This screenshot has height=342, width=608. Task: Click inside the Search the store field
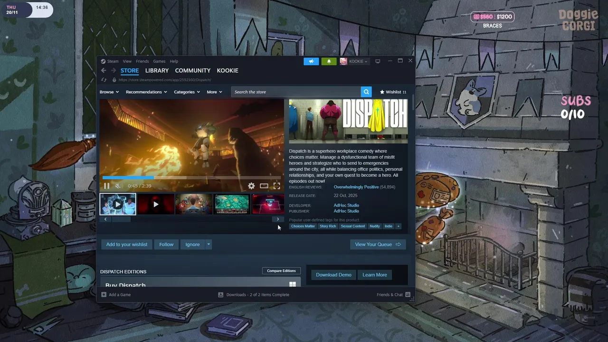tap(296, 92)
